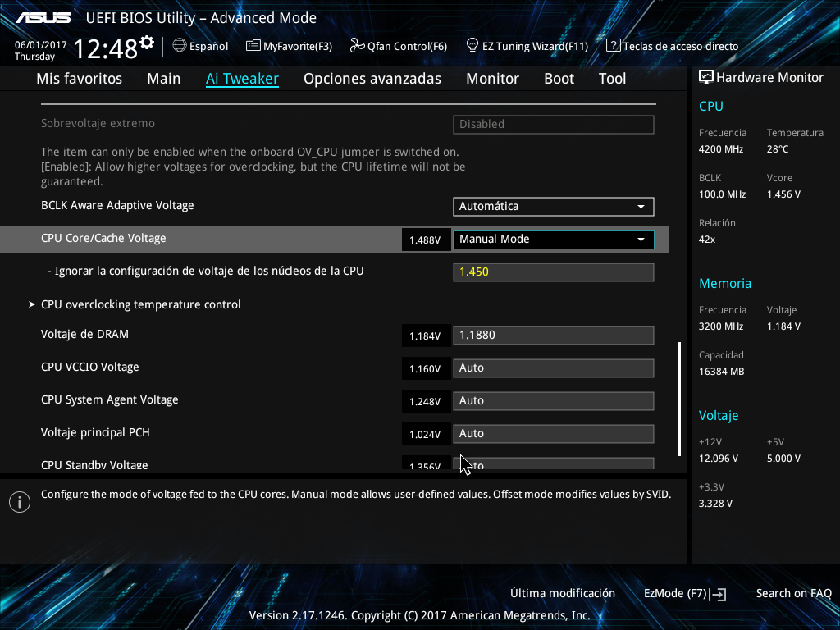
Task: Click the MyFavorite(F3) list icon
Action: [253, 46]
